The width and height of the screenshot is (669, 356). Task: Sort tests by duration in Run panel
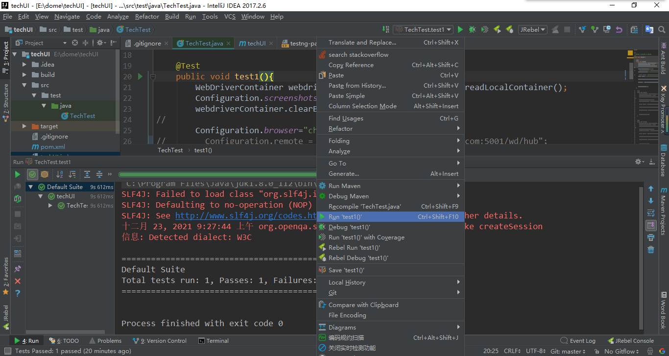point(72,174)
